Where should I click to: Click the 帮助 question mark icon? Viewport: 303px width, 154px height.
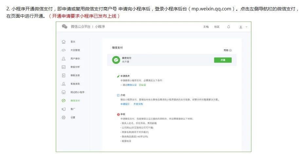coord(230,50)
